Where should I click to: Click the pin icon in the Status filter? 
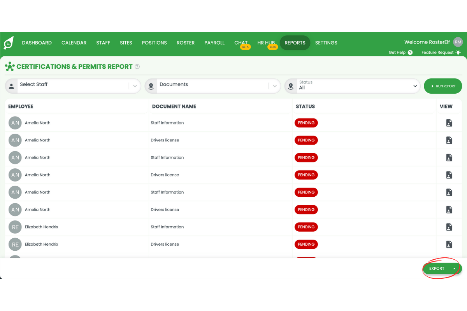pyautogui.click(x=291, y=86)
